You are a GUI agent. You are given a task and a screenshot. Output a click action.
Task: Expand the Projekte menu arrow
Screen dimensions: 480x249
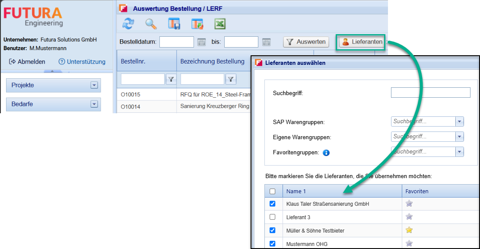pos(94,85)
